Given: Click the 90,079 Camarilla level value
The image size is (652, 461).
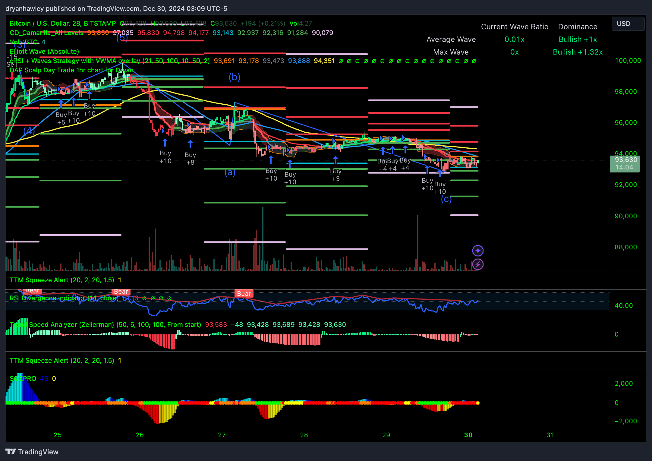Looking at the screenshot, I should tap(322, 33).
